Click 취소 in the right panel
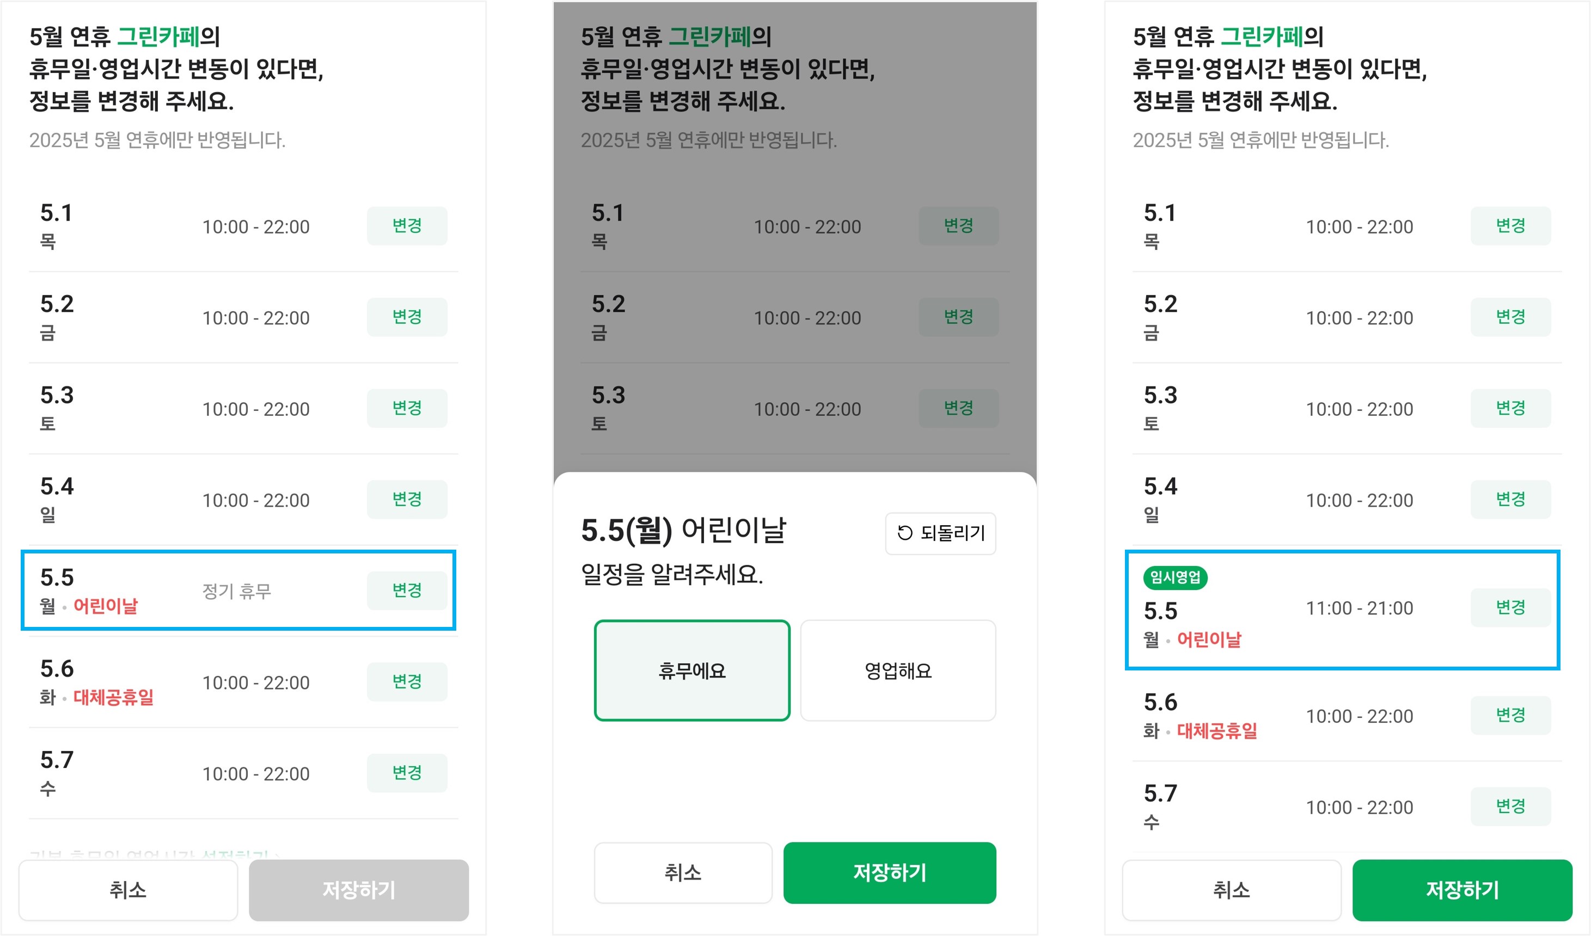The image size is (1591, 936). (1231, 890)
